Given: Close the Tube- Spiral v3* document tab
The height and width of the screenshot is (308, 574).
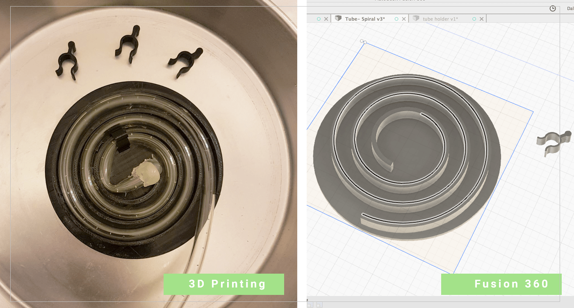Looking at the screenshot, I should click(404, 19).
